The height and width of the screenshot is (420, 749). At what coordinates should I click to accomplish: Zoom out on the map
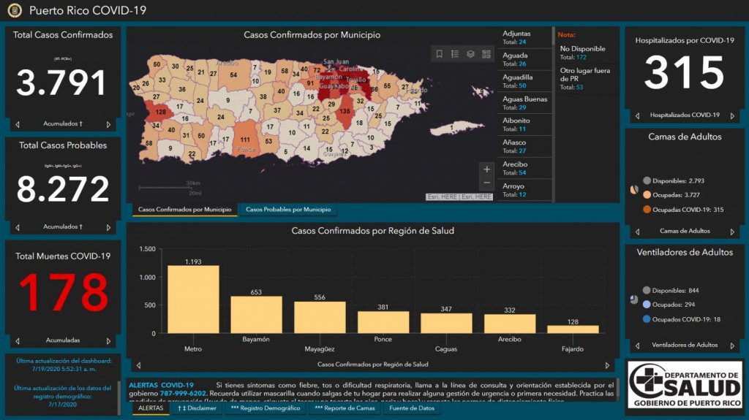[487, 183]
